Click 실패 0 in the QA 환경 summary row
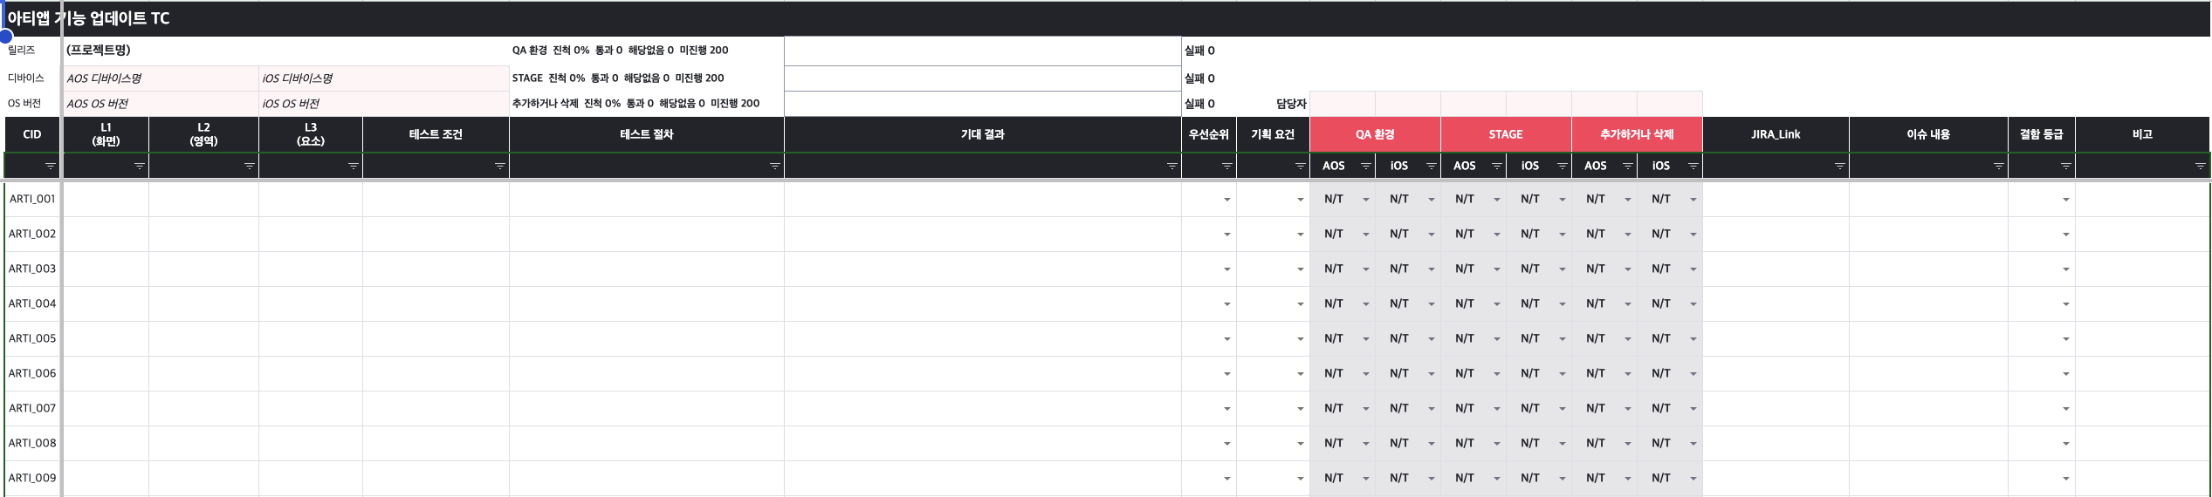The image size is (2212, 497). 1199,51
